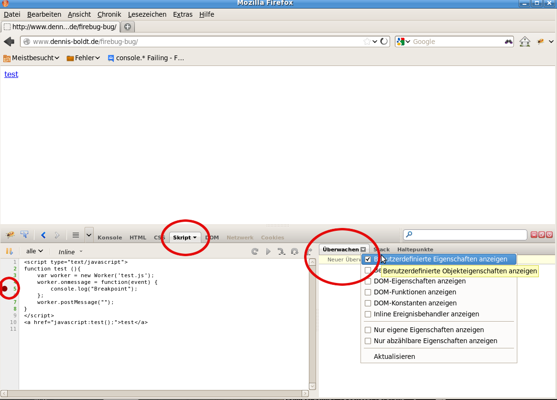Open the Lesezeichen menu

coord(147,14)
